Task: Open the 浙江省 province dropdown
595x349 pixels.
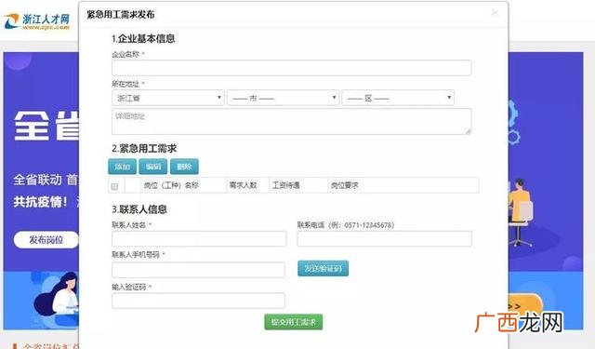Action: point(168,98)
